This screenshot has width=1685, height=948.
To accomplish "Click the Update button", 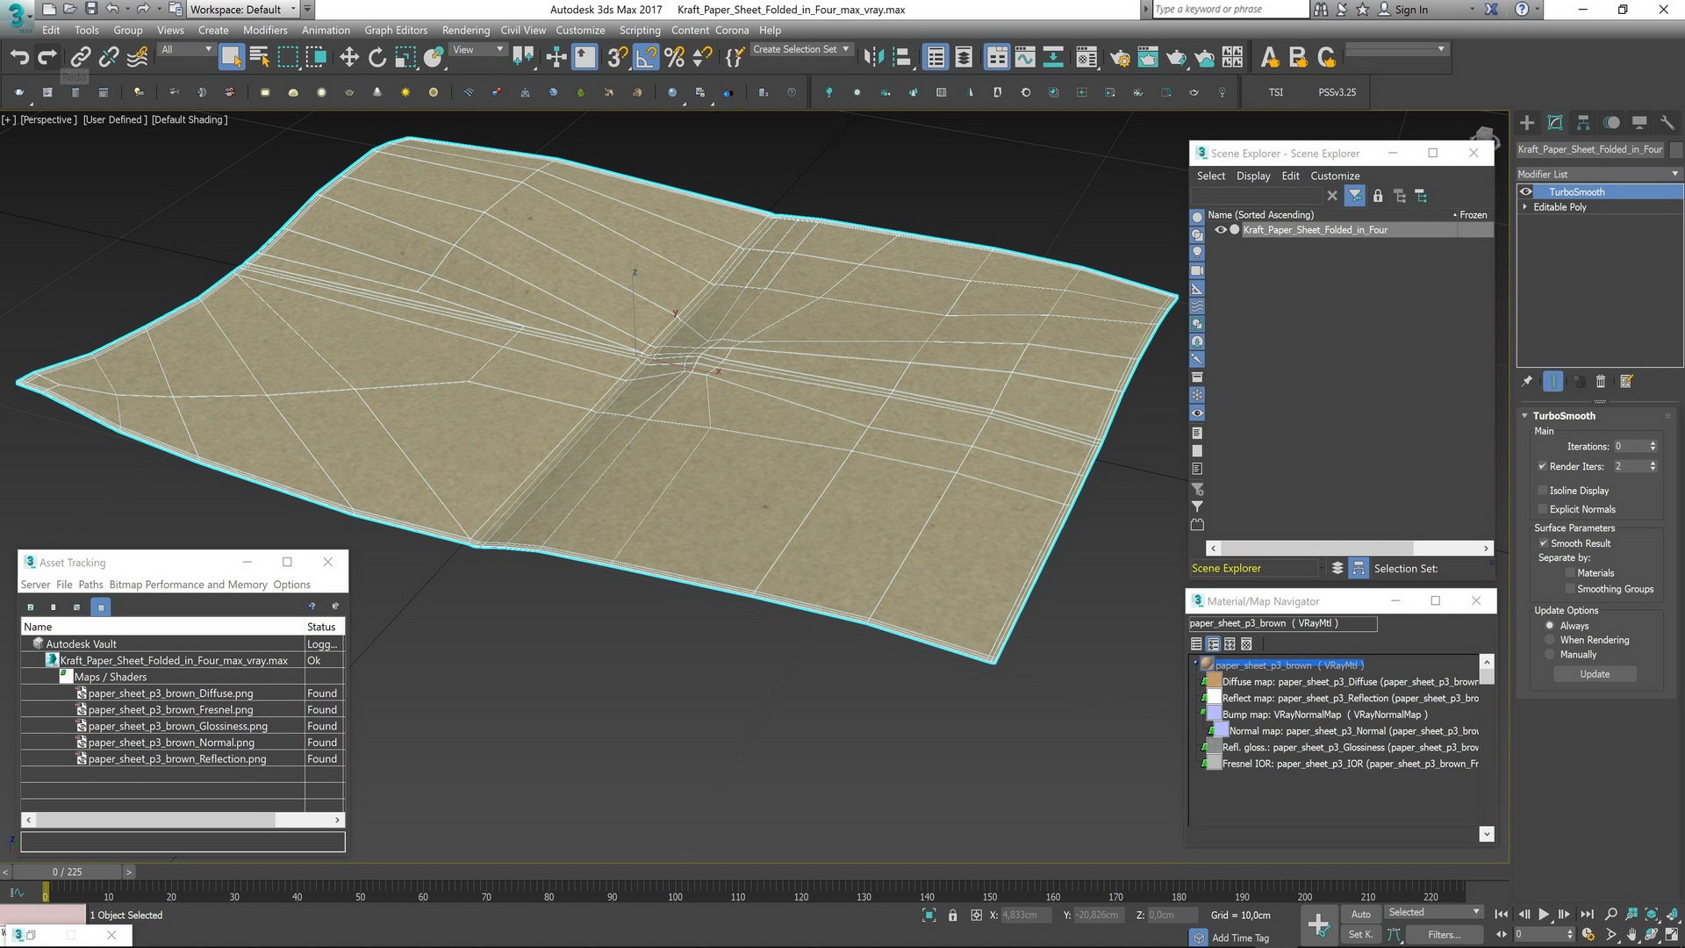I will pyautogui.click(x=1595, y=674).
